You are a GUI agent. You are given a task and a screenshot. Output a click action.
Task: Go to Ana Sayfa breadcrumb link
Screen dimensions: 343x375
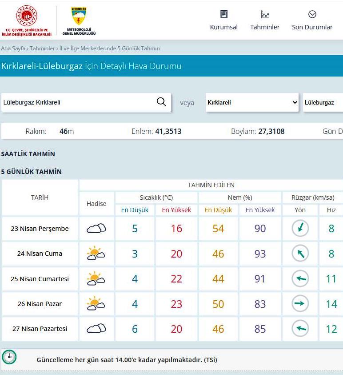pyautogui.click(x=13, y=48)
